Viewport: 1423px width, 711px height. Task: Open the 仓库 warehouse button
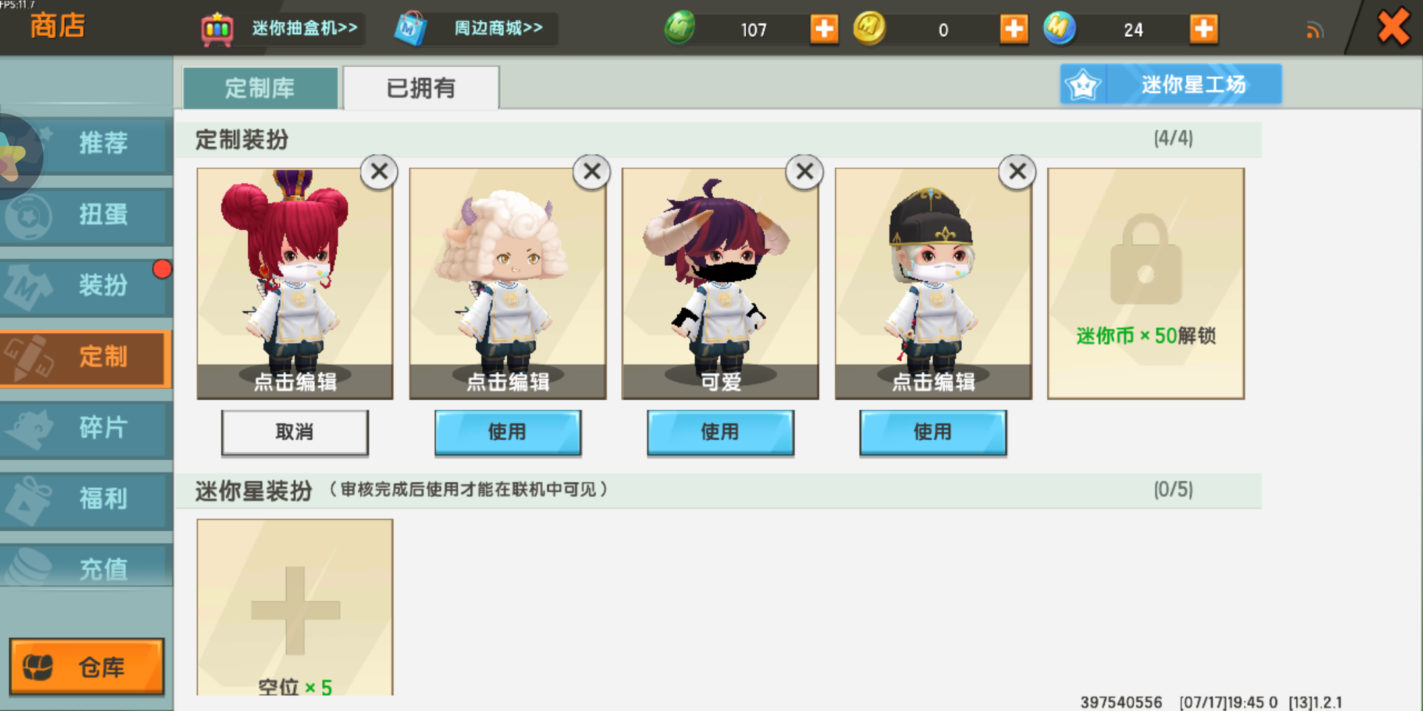[x=86, y=667]
